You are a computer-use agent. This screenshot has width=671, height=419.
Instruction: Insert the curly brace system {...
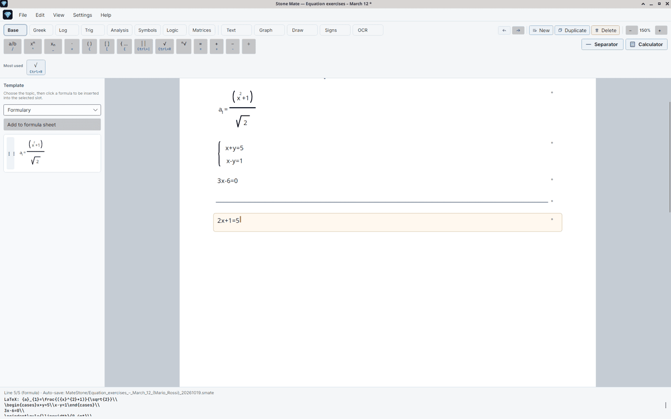click(124, 46)
